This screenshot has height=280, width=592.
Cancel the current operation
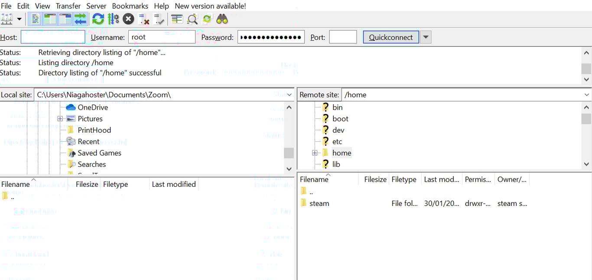point(128,19)
